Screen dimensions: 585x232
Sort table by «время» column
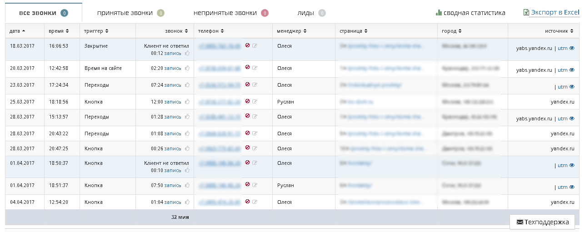59,31
